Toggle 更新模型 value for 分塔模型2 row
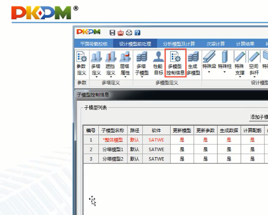Viewport: 268px width, 215px height. tap(182, 159)
